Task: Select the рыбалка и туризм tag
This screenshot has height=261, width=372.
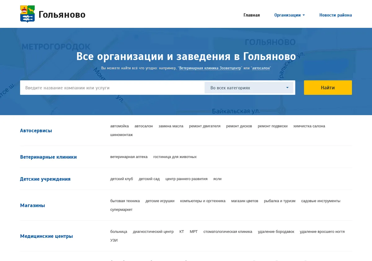Action: 280,201
